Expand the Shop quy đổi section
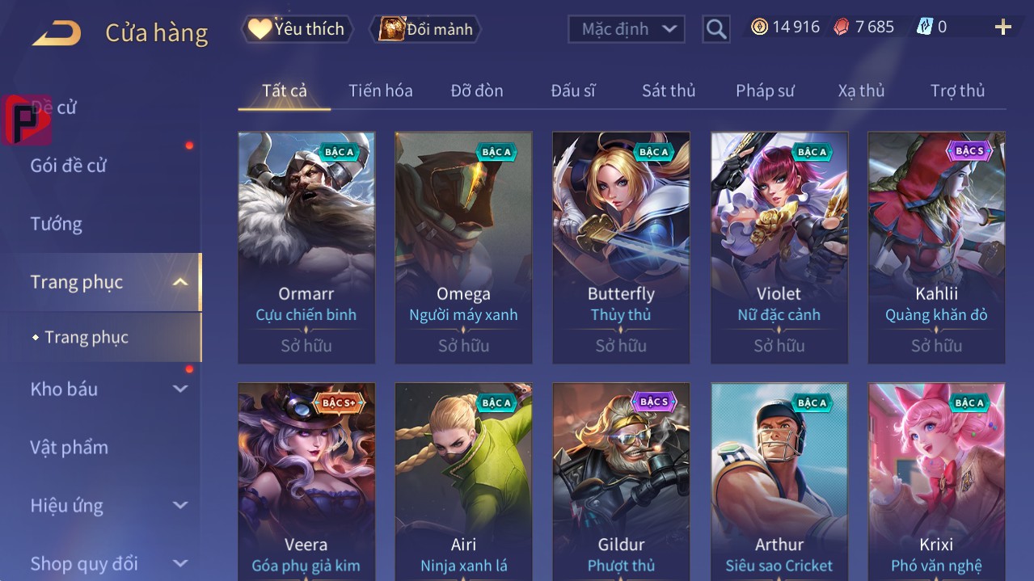 180,563
